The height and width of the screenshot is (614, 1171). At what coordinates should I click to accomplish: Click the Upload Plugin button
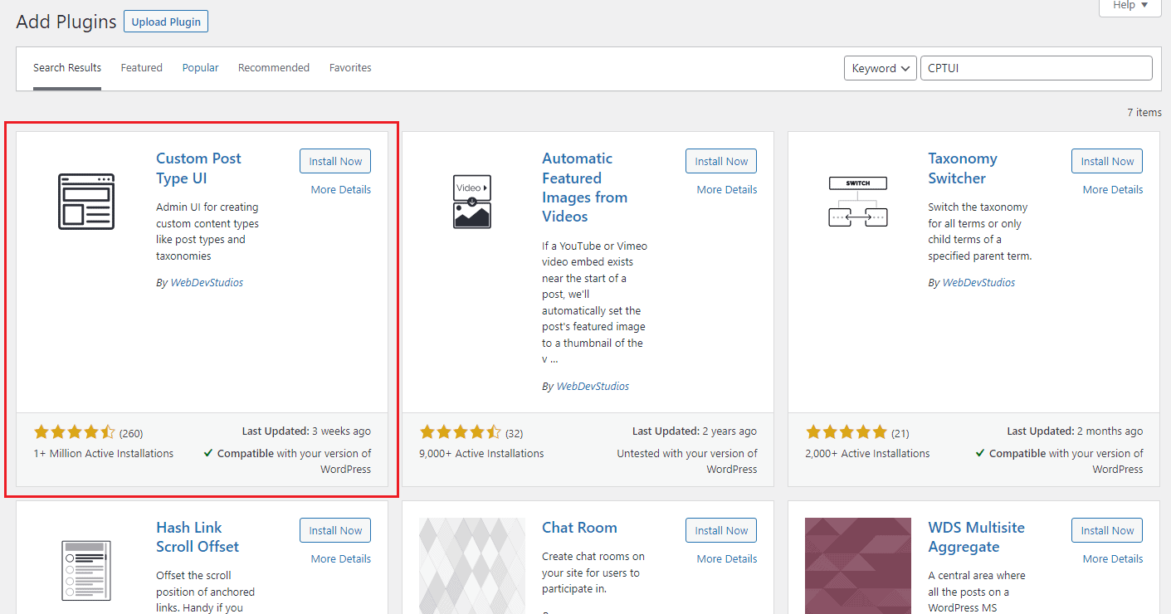(166, 22)
